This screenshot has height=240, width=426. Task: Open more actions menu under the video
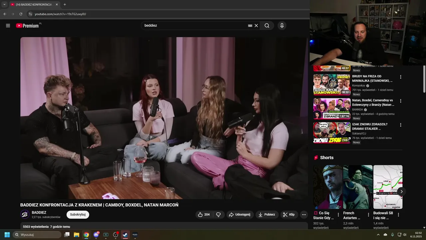pos(304,215)
